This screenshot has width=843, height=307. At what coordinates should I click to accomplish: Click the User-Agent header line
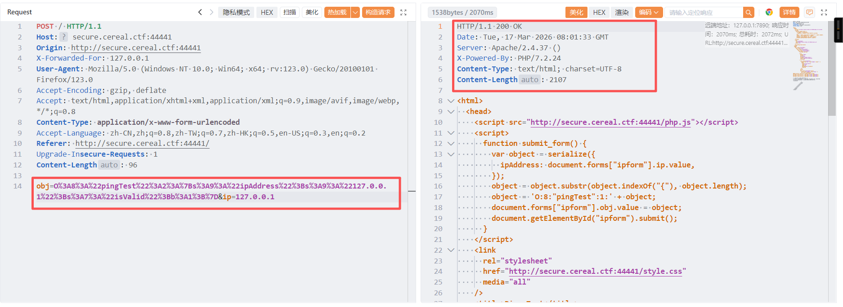tap(207, 74)
